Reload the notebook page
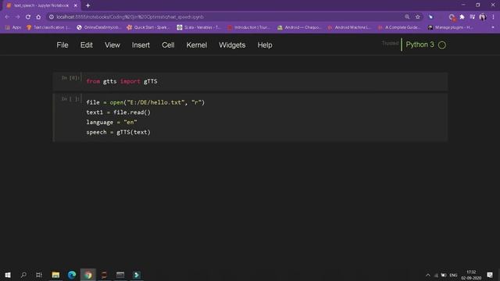500x281 pixels. pos(28,17)
